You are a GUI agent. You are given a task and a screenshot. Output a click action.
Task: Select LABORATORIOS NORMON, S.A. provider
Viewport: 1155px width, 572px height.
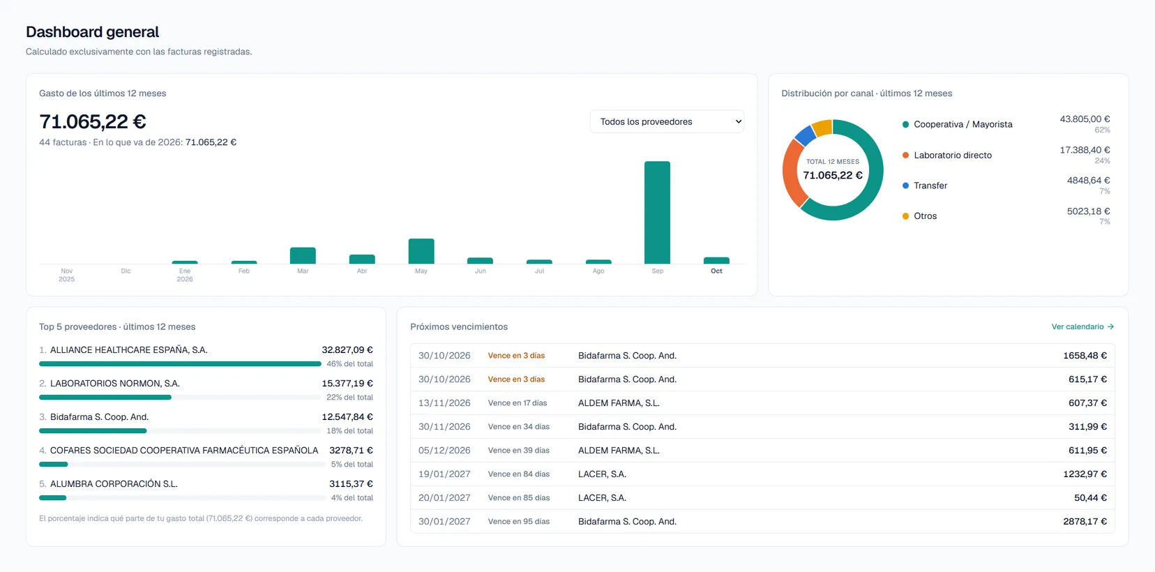click(115, 384)
